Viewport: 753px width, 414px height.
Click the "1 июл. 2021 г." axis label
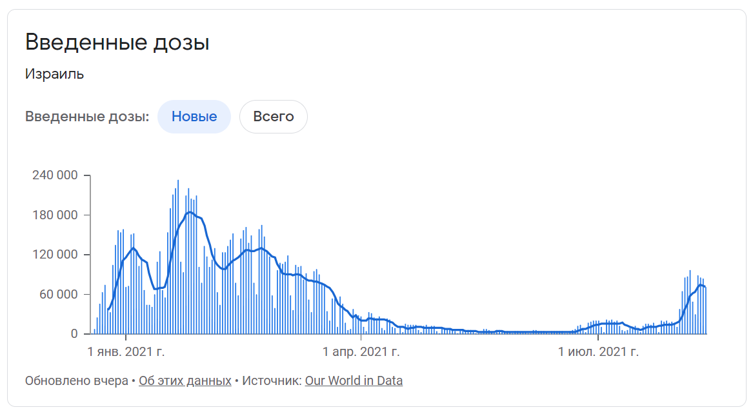[x=598, y=351]
